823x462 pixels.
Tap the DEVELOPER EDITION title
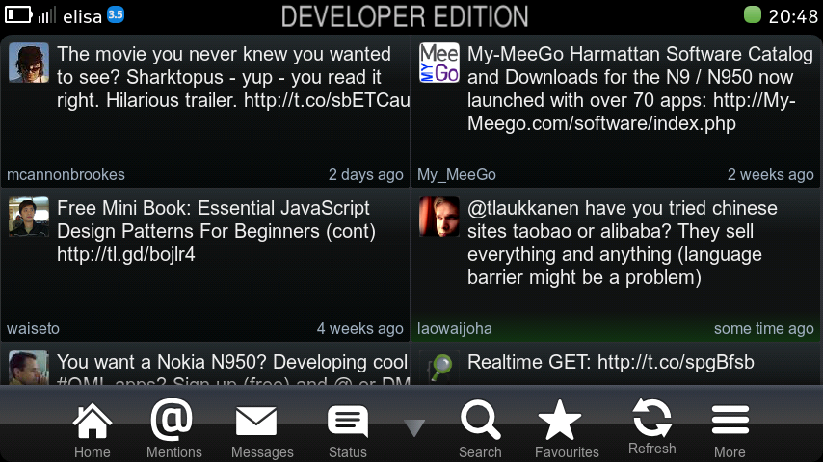(405, 16)
